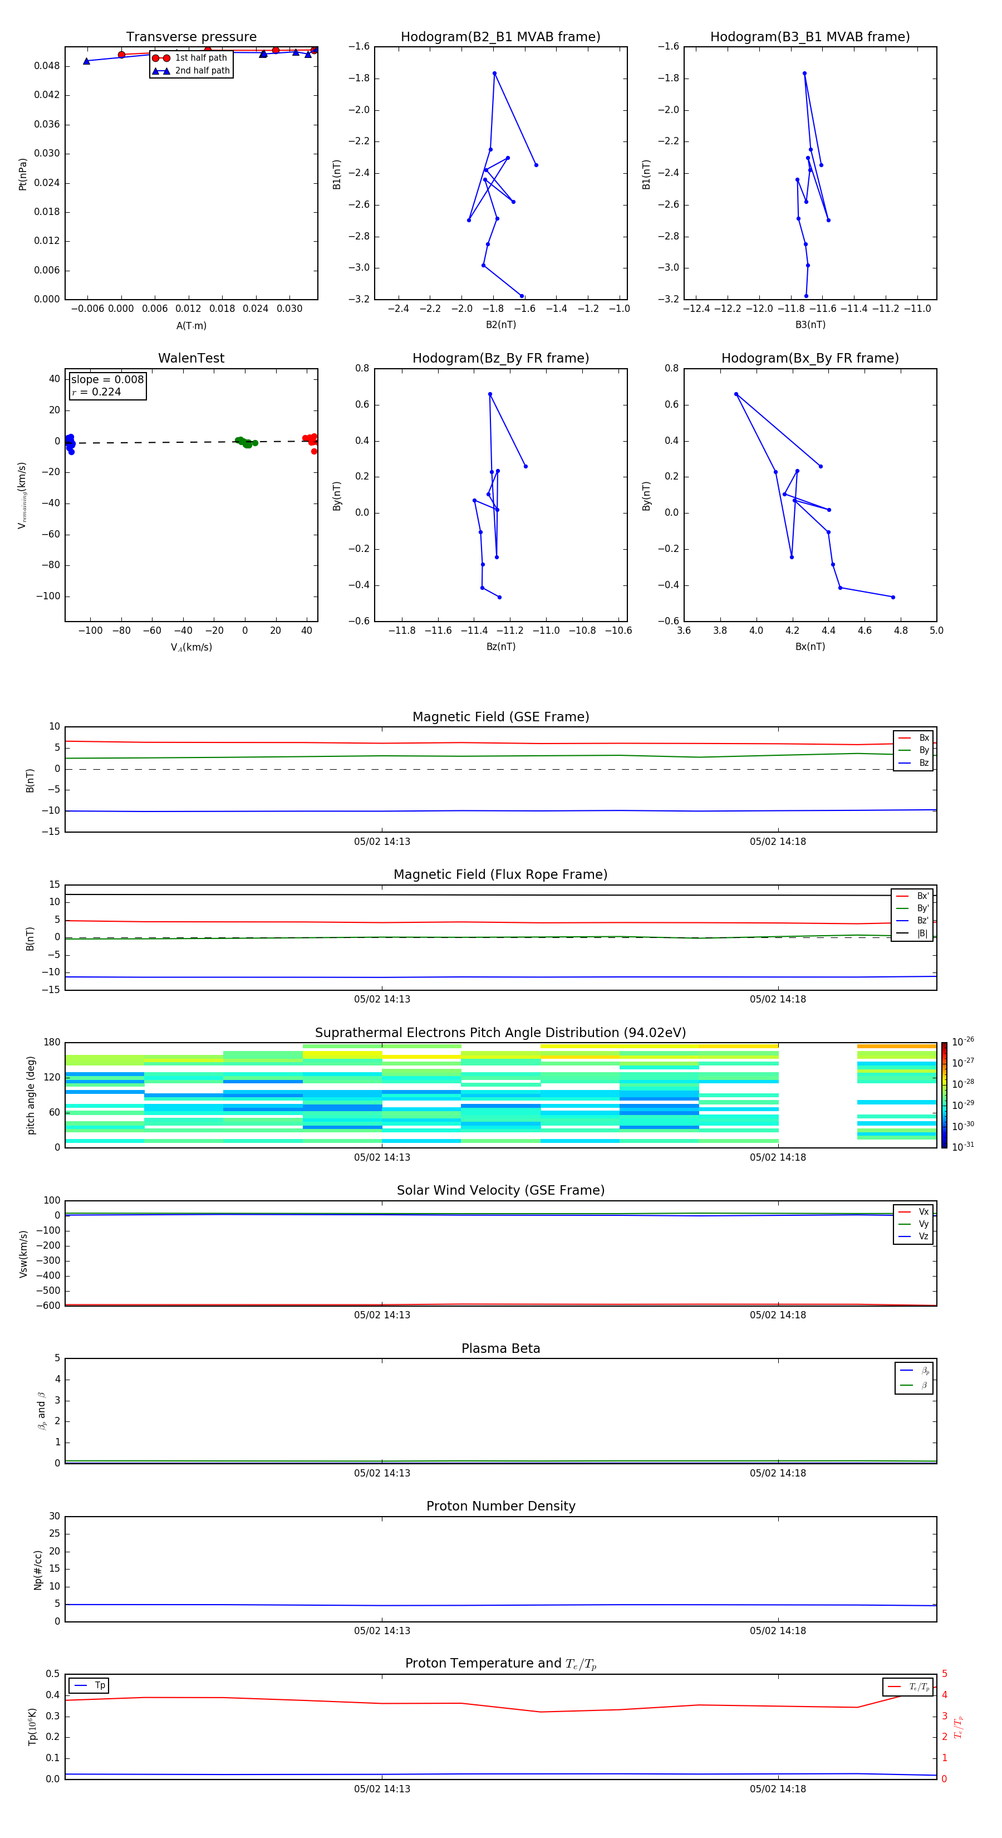Click the "Solar Wind Velocity (GSE Frame)" title
The width and height of the screenshot is (1002, 1838).
point(500,1190)
